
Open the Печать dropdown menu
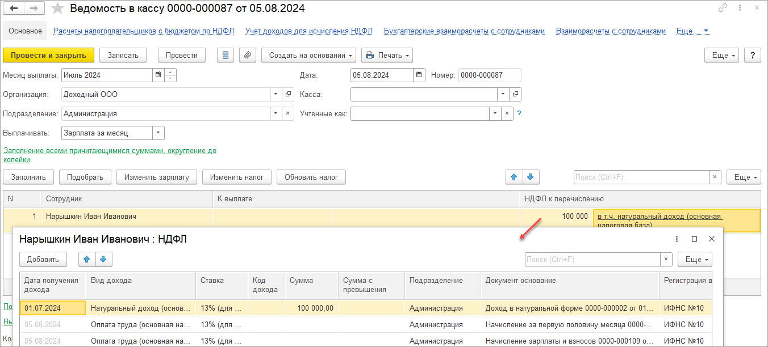click(387, 55)
